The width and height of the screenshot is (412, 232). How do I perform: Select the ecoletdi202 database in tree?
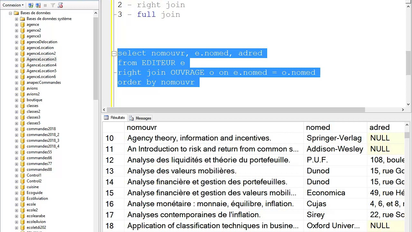click(36, 227)
